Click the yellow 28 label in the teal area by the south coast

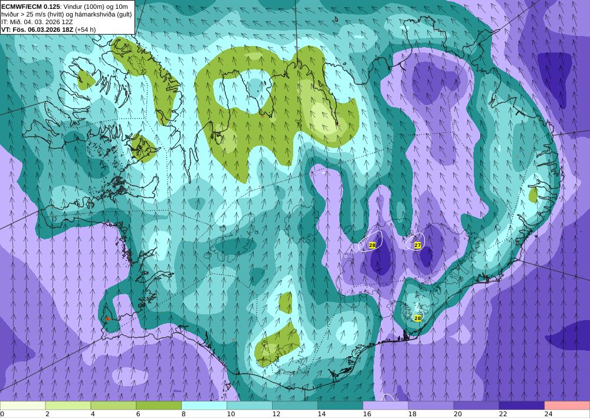pyautogui.click(x=417, y=318)
